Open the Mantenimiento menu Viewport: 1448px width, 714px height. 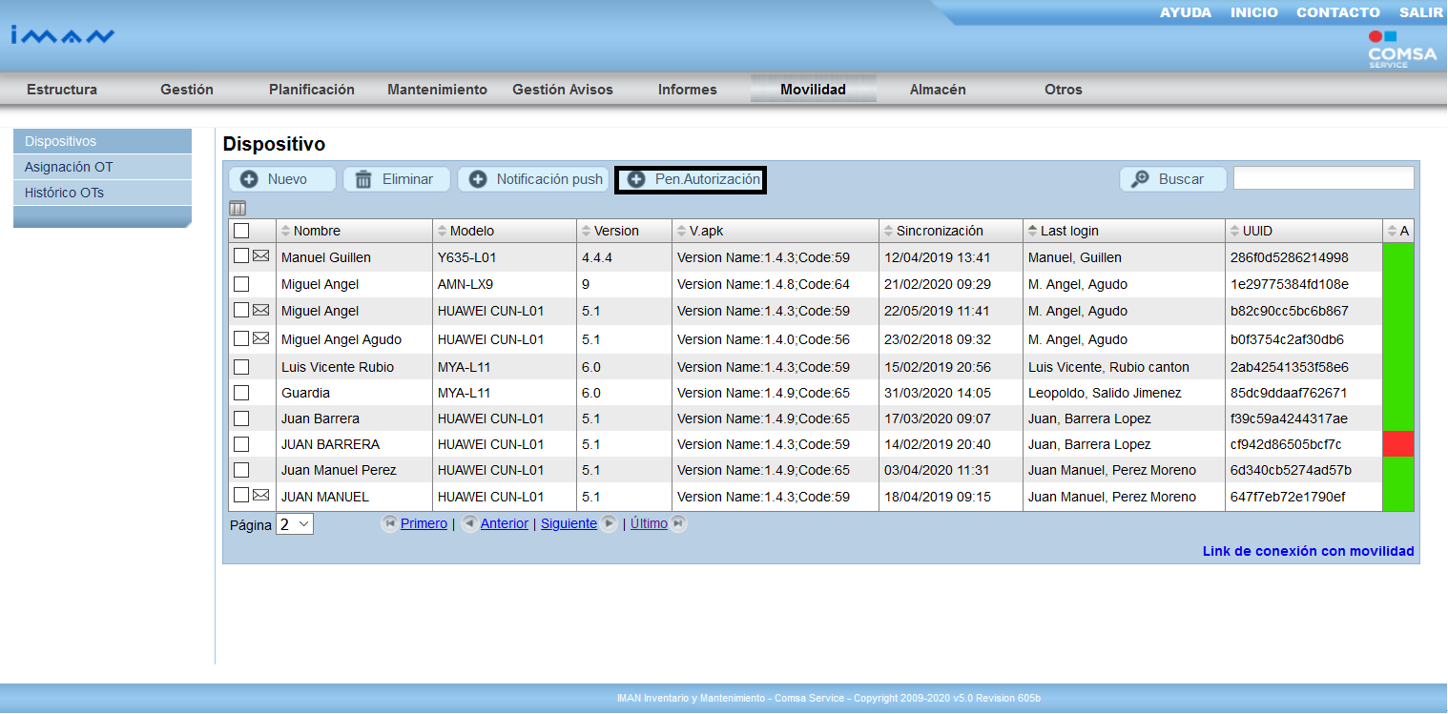tap(437, 90)
